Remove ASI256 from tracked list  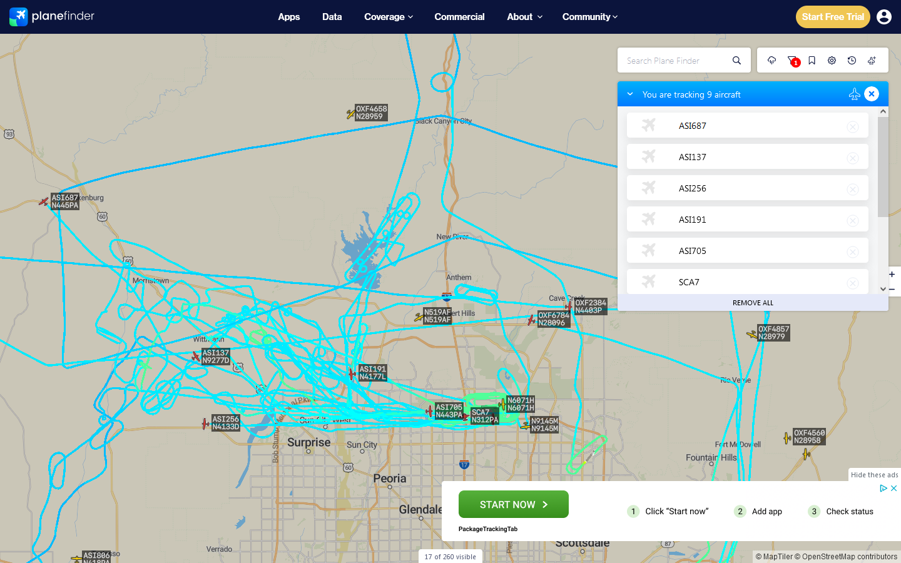pyautogui.click(x=853, y=189)
